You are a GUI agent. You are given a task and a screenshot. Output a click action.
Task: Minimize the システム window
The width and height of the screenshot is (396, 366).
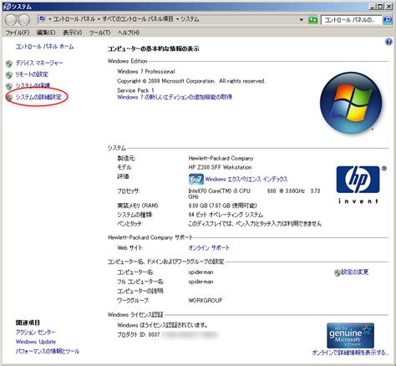click(x=372, y=7)
